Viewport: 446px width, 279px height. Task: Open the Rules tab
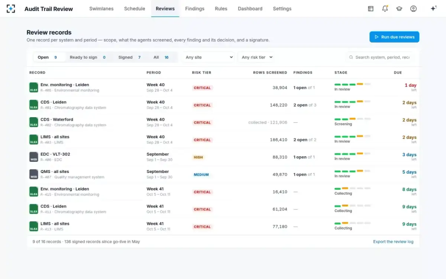click(221, 9)
